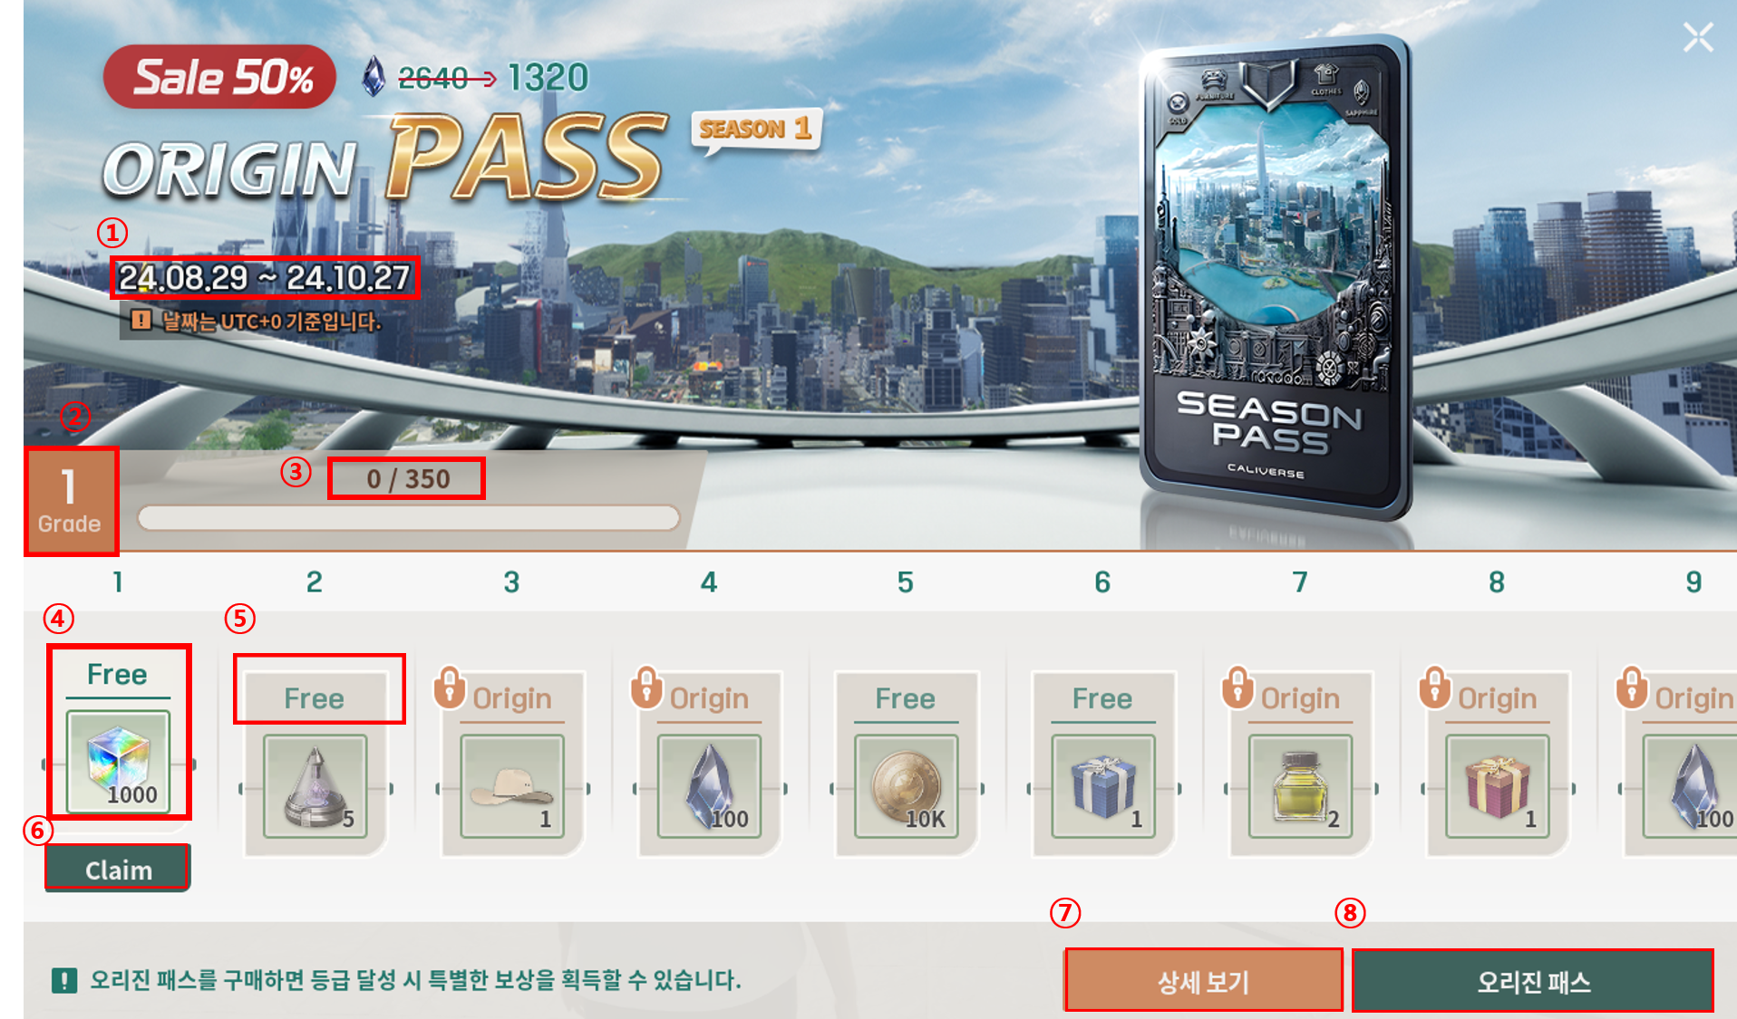Open the 상세 보기 details button
Image resolution: width=1737 pixels, height=1019 pixels.
tap(1203, 980)
